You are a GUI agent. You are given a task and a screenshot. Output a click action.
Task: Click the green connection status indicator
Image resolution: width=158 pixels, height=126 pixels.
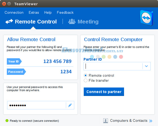click(x=7, y=121)
